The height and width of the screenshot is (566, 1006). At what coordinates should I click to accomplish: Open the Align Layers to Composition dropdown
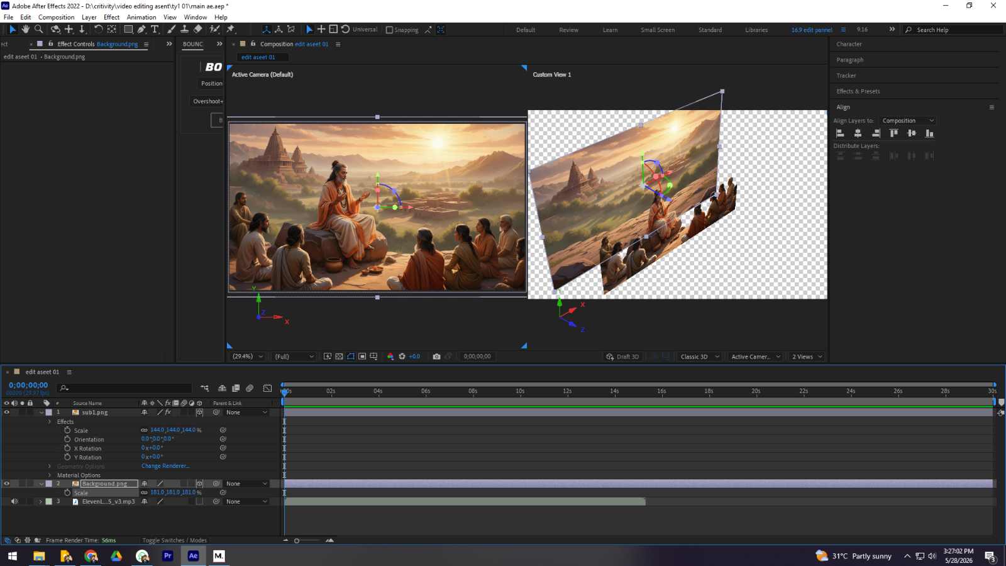(x=907, y=121)
